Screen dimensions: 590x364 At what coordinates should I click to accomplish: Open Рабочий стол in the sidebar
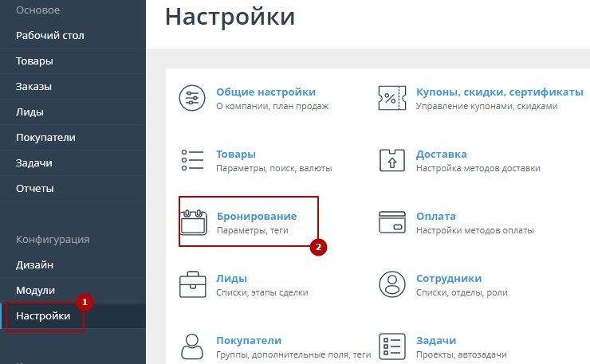(x=49, y=35)
